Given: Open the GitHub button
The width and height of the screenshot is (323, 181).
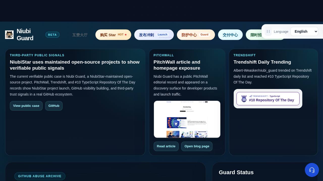Looking at the screenshot, I should coord(54,106).
